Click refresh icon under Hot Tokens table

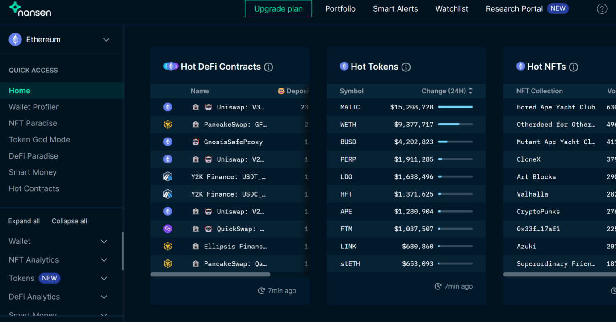pyautogui.click(x=438, y=286)
